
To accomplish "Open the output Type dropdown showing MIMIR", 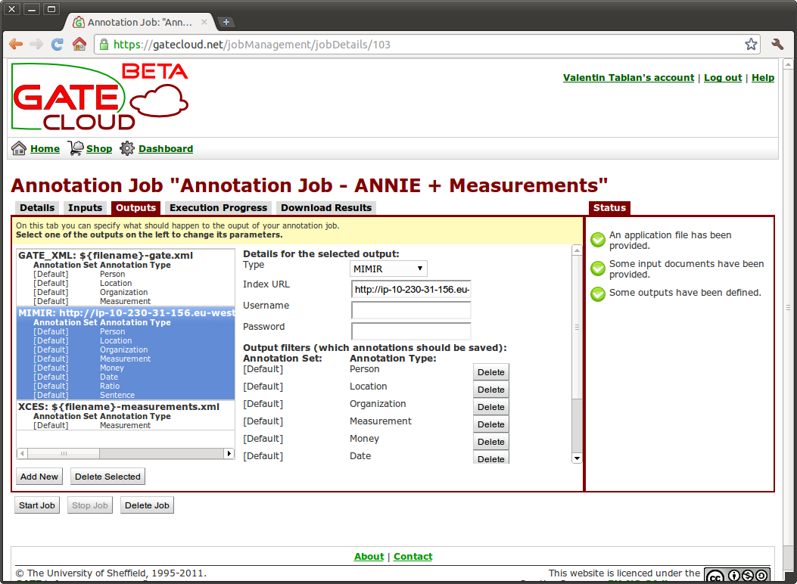I will click(388, 269).
